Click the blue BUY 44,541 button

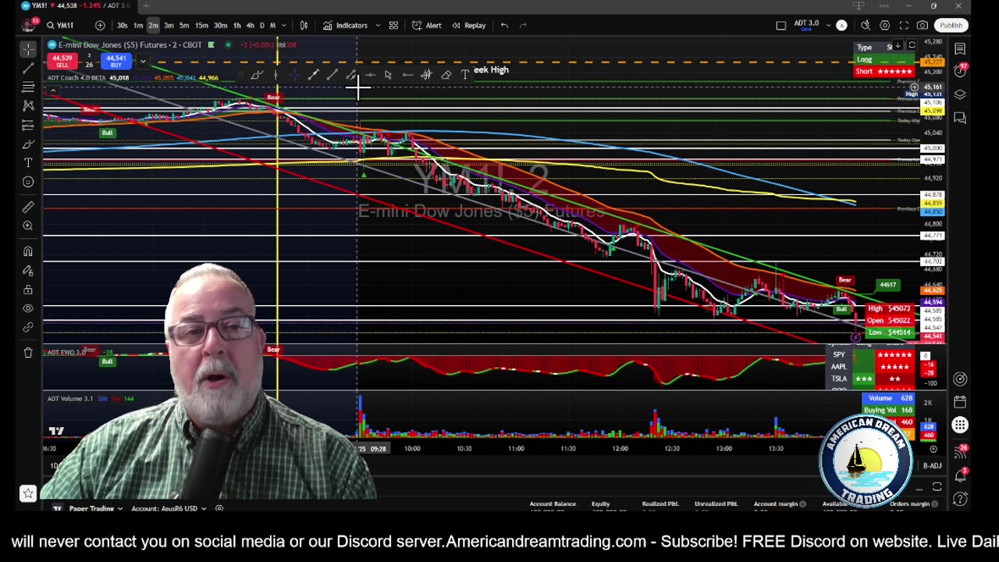tap(116, 61)
